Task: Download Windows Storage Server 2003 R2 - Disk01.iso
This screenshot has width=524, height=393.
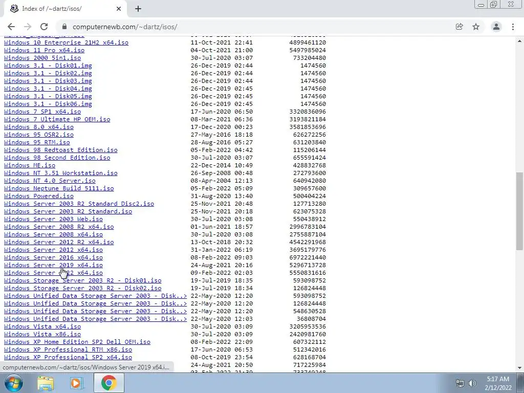Action: click(x=82, y=281)
